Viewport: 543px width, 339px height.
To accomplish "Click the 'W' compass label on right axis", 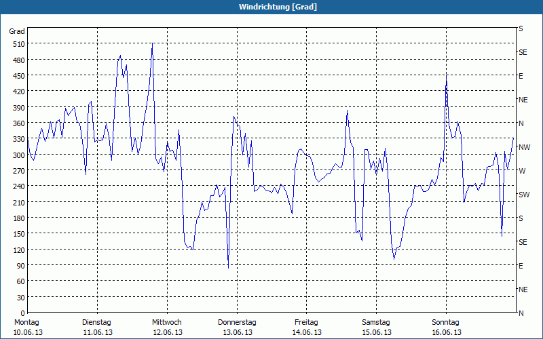I will [522, 171].
